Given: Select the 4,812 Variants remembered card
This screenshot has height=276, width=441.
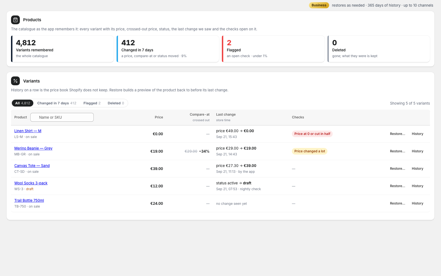Looking at the screenshot, I should [x=62, y=49].
